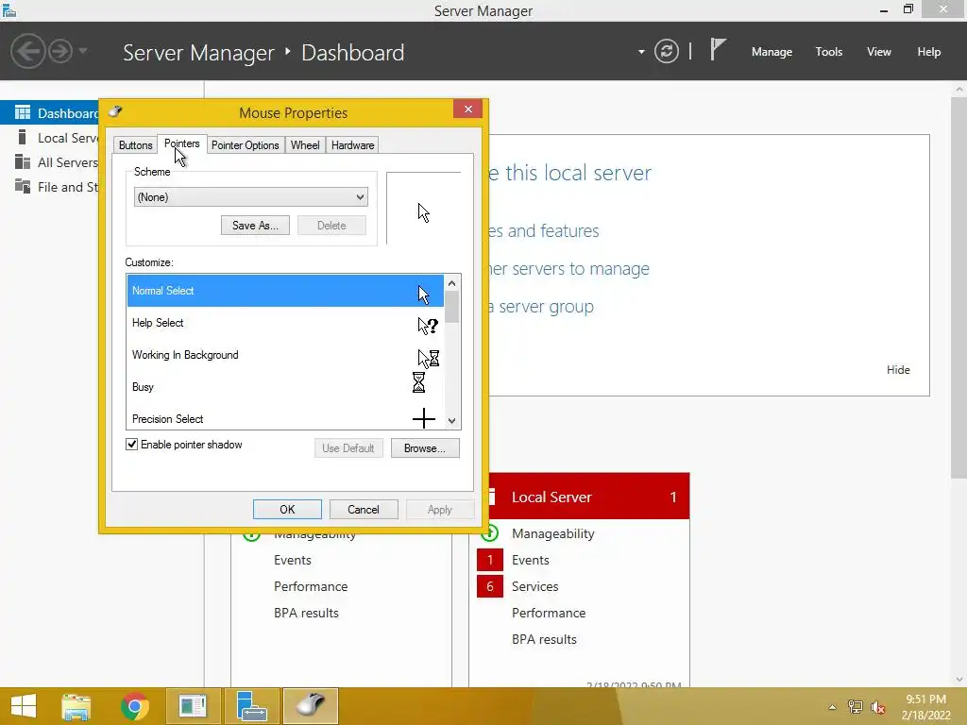Viewport: 967px width, 725px height.
Task: Switch to the Pointer Options tab
Action: point(246,144)
